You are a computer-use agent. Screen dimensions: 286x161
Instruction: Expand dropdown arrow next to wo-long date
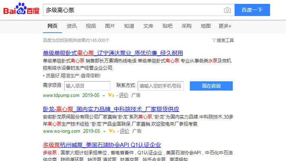coord(105,132)
